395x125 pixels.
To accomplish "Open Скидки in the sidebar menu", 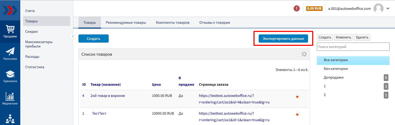I will point(32,32).
